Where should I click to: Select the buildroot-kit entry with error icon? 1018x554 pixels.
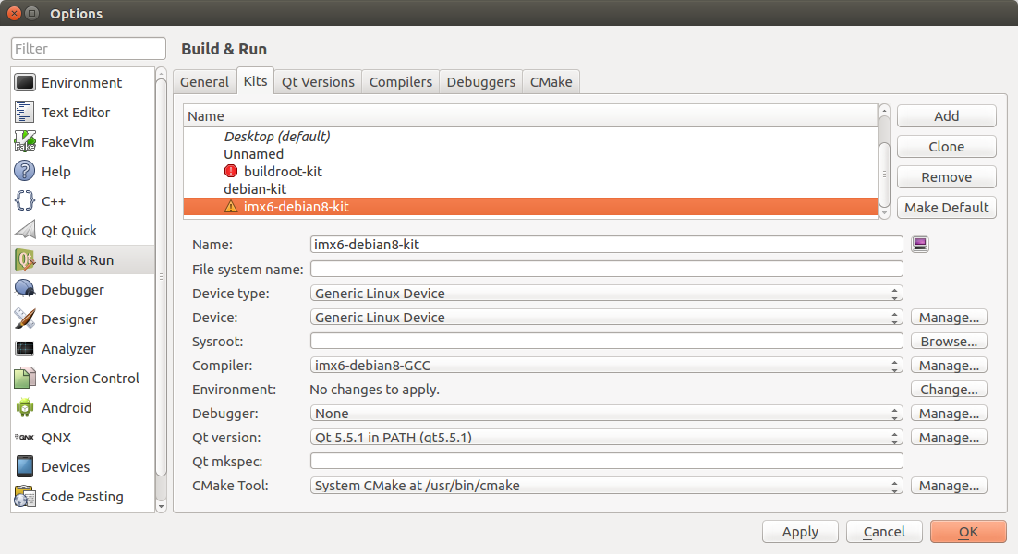[282, 172]
